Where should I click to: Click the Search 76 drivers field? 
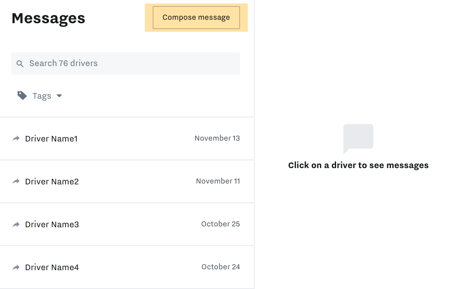[x=125, y=63]
